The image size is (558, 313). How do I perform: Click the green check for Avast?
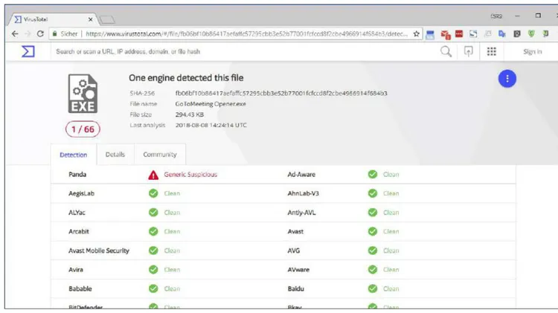(373, 231)
